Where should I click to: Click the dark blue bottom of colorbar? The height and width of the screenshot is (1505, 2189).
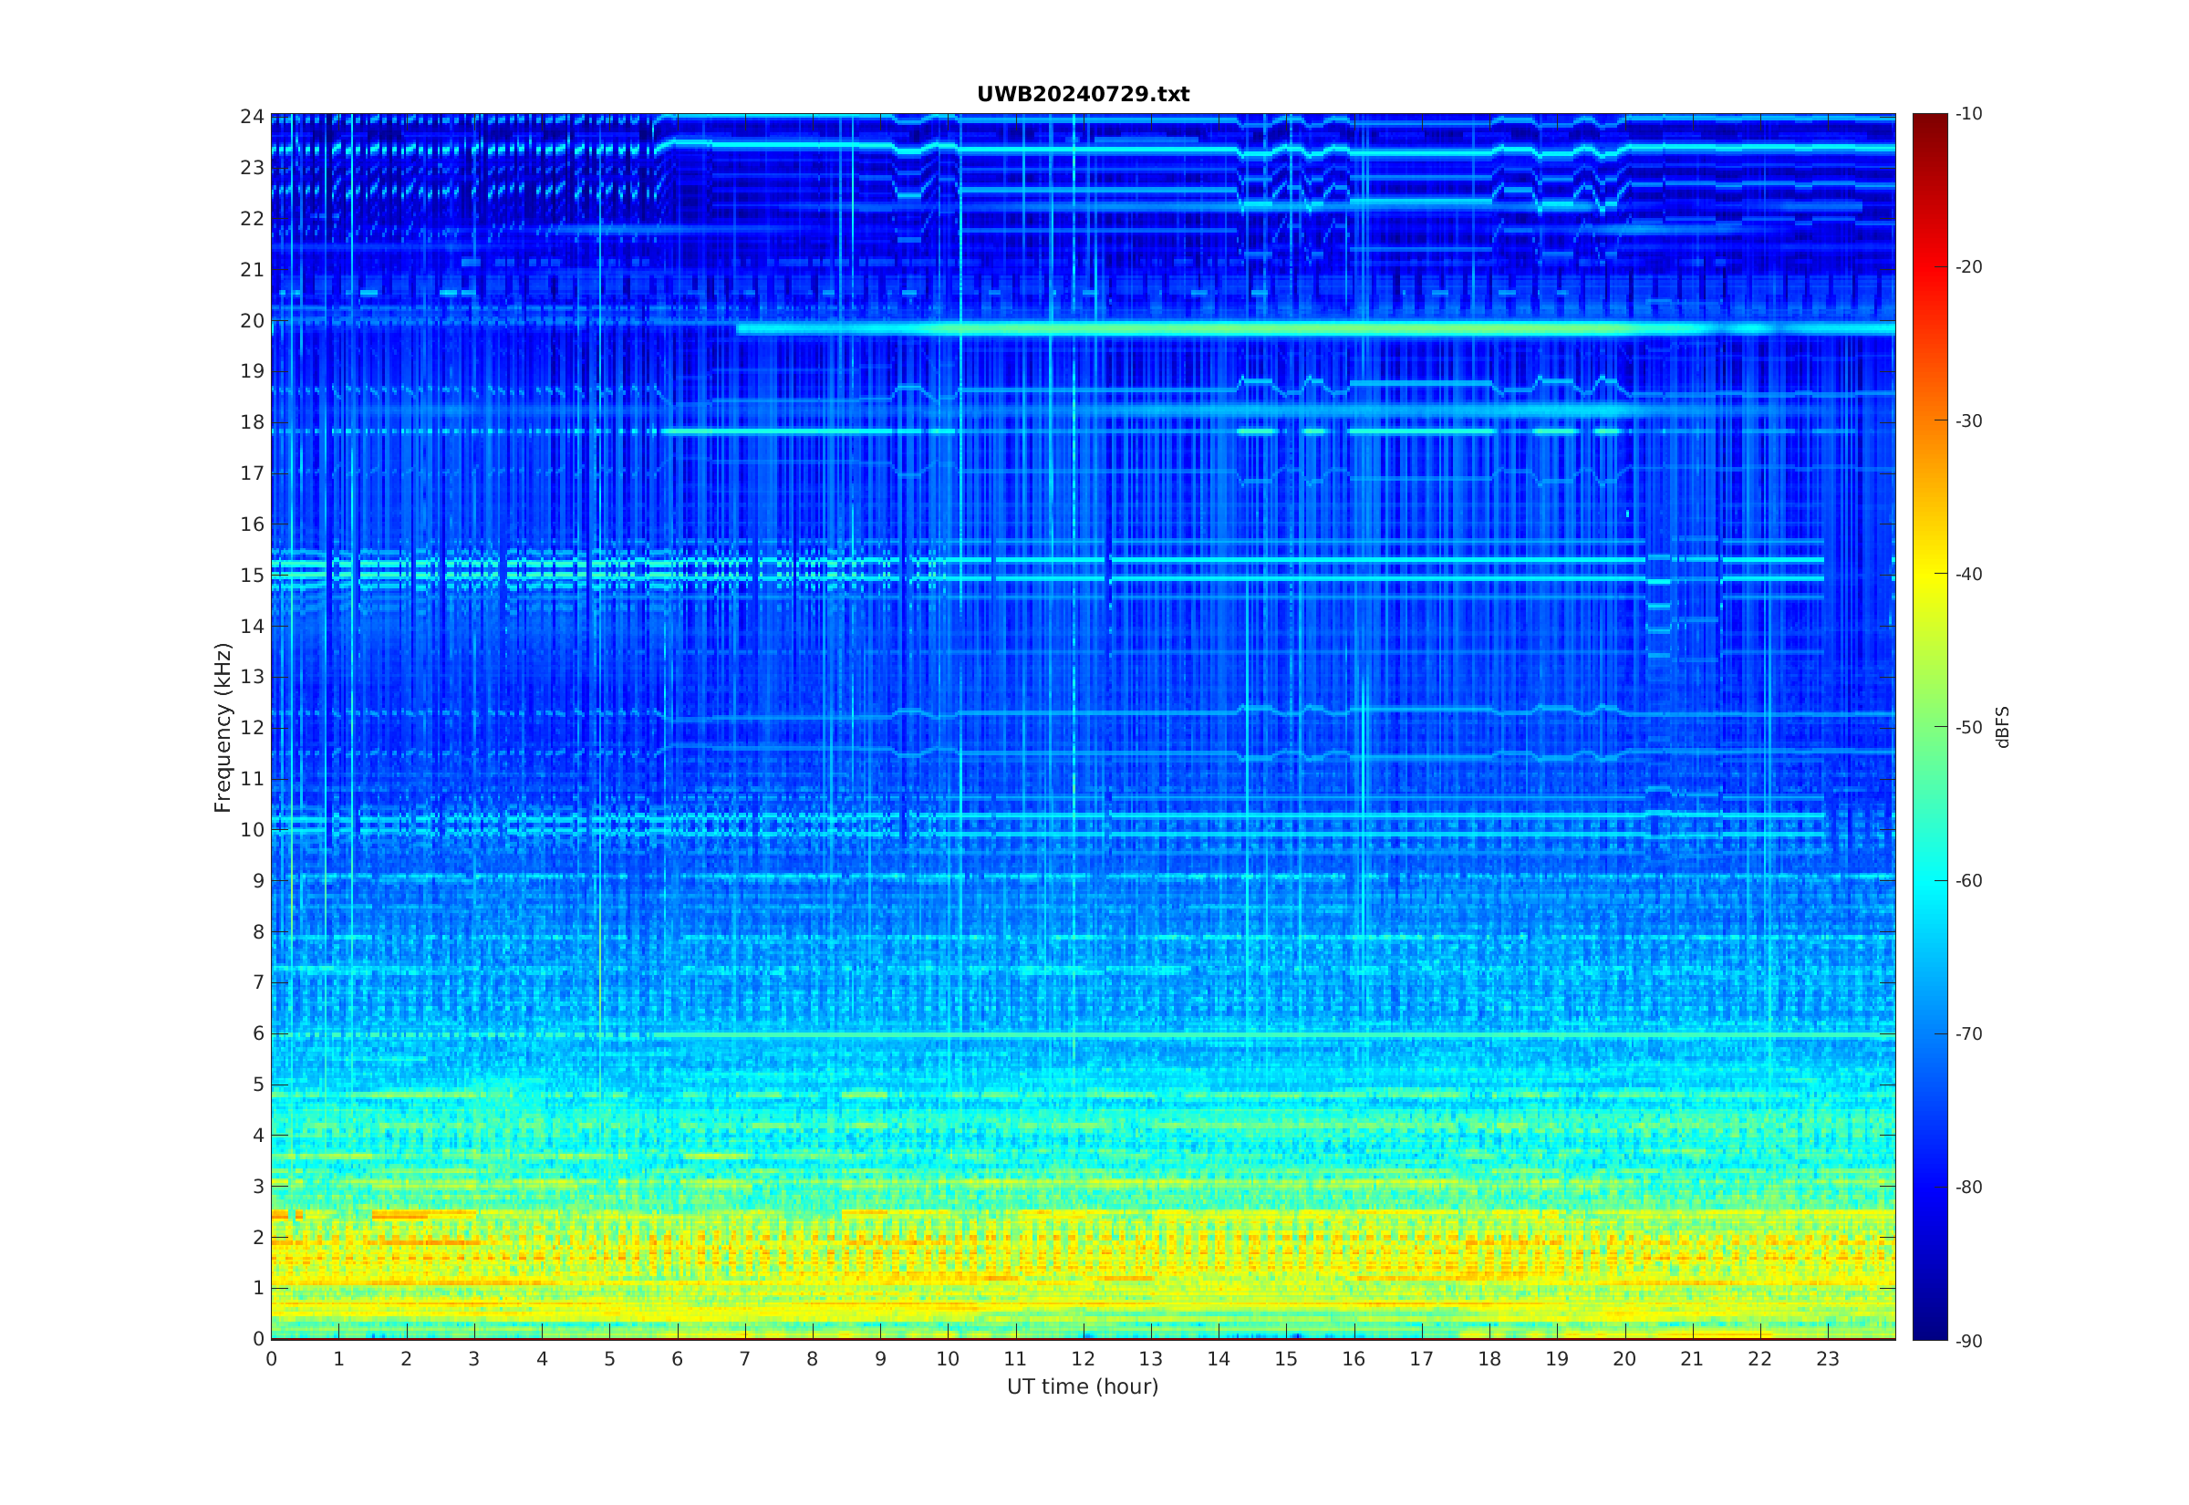[x=1929, y=1332]
